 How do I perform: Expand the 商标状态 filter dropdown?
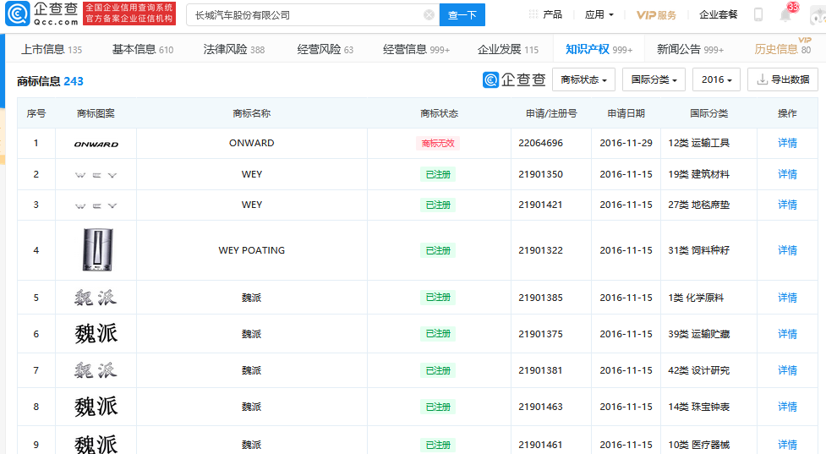coord(583,79)
